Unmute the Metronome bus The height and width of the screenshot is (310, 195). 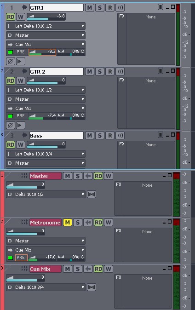tap(68, 223)
